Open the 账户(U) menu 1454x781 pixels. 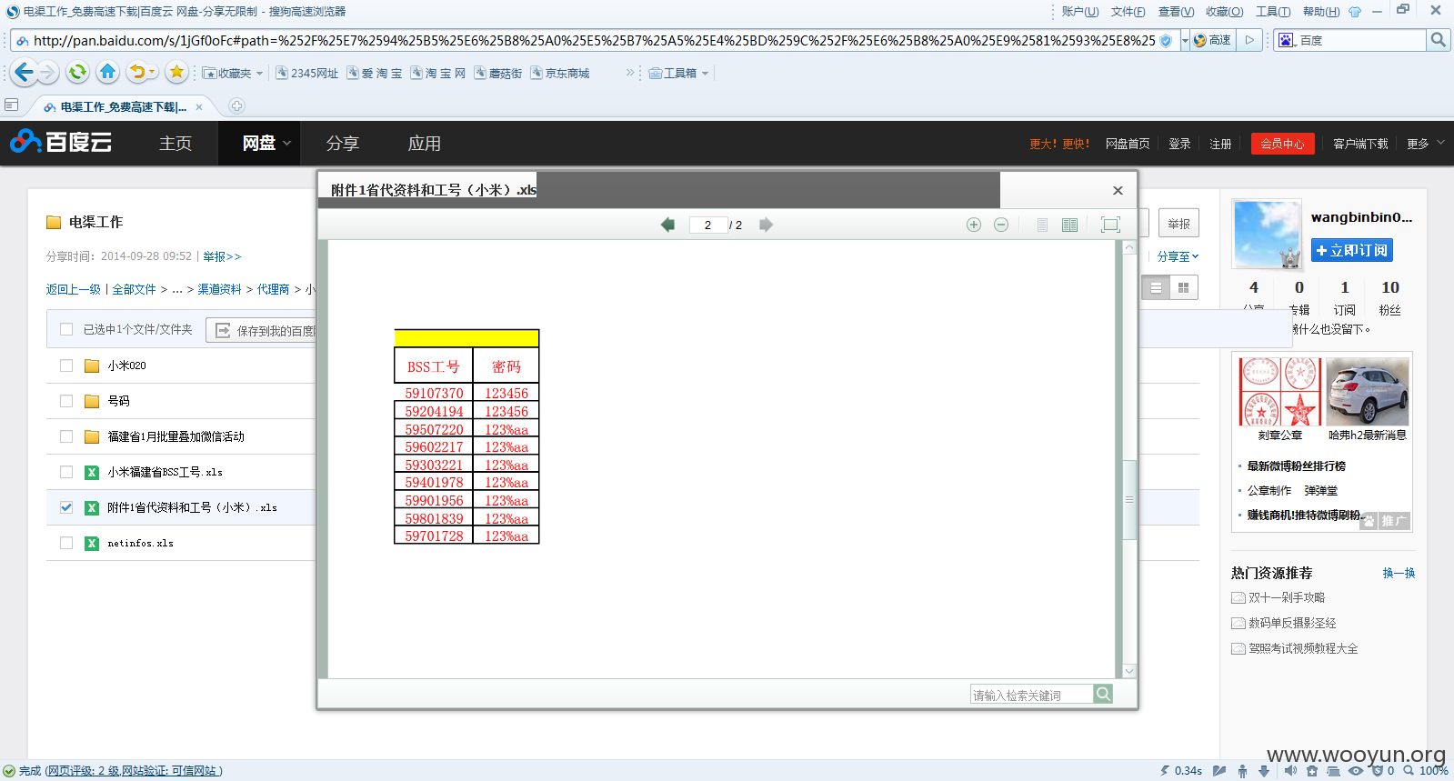pos(1080,12)
